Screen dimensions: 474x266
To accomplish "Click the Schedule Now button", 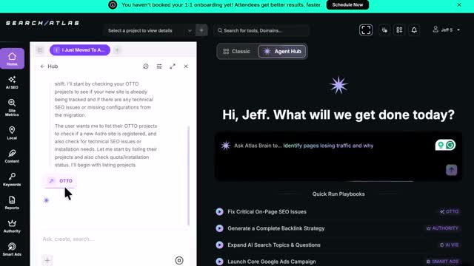I will click(347, 5).
